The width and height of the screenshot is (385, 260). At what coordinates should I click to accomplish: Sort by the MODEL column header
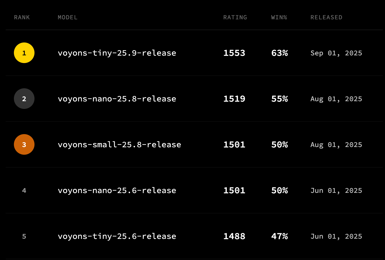(67, 17)
